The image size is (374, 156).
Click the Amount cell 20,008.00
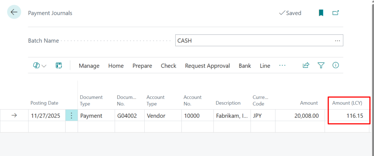299,116
